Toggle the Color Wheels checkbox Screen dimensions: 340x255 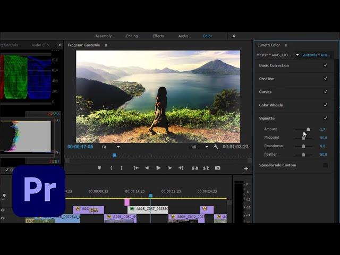325,105
